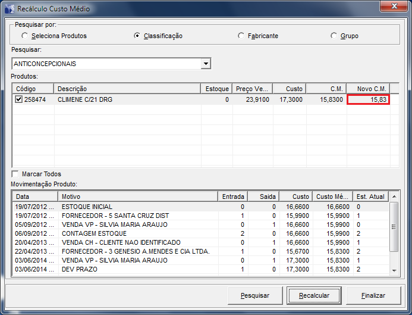This screenshot has width=412, height=315.
Task: Enable the Marcar Todos checkbox
Action: (x=15, y=174)
